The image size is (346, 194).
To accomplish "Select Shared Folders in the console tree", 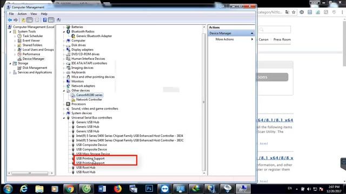I will 32,45.
